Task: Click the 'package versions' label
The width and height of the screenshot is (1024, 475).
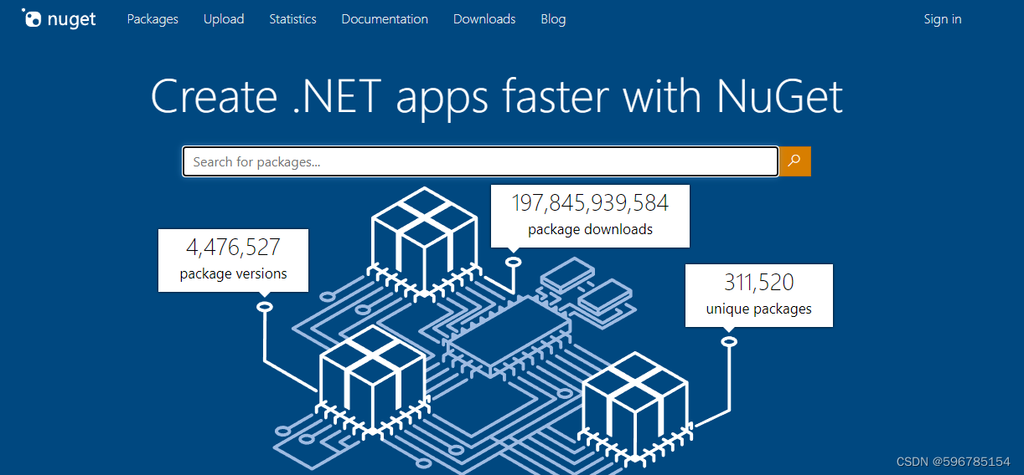Action: pos(233,273)
